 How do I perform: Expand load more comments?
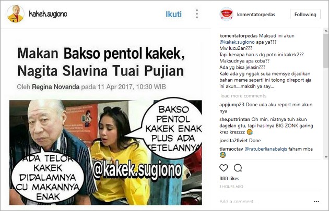243,96
